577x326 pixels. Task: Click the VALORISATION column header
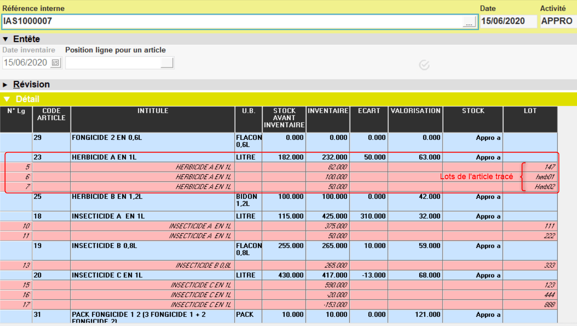pyautogui.click(x=415, y=111)
